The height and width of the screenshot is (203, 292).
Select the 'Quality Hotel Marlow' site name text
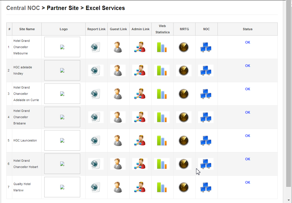22,187
